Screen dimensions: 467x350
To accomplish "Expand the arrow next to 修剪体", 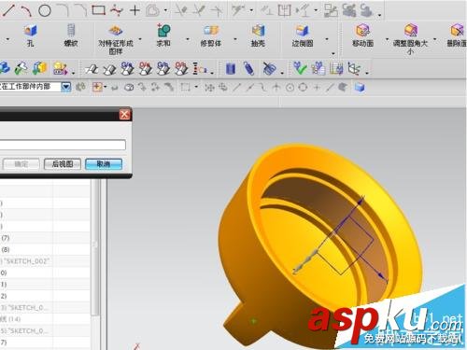I will pos(235,39).
